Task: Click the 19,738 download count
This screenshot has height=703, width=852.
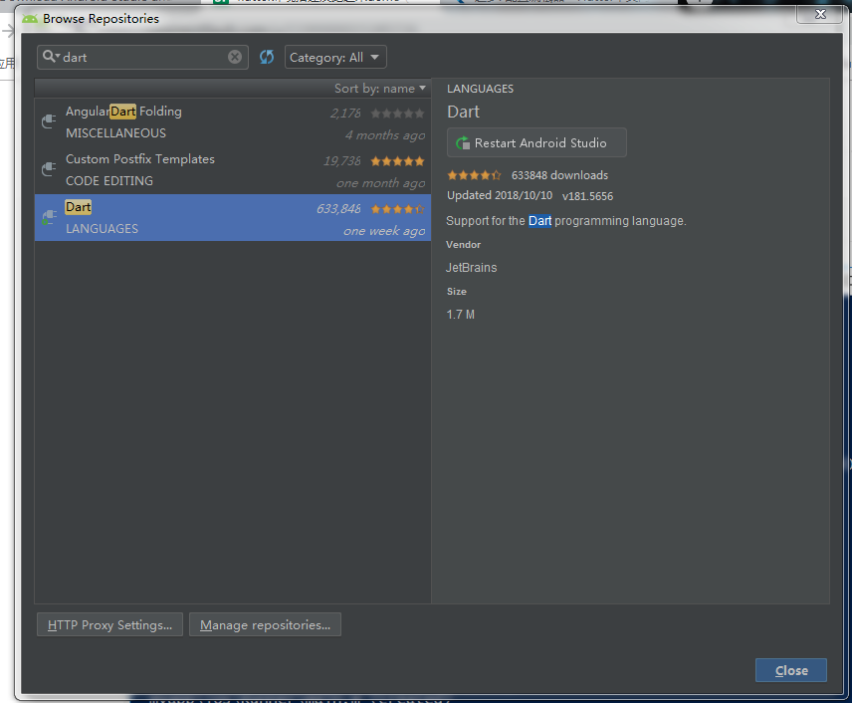Action: tap(341, 161)
